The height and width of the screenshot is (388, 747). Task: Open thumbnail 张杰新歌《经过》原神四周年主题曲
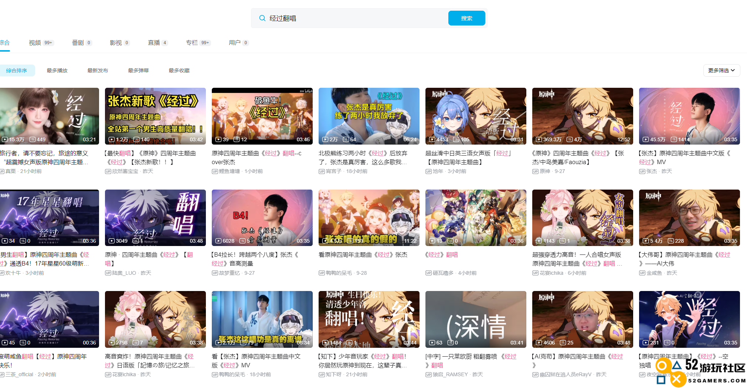click(x=155, y=116)
